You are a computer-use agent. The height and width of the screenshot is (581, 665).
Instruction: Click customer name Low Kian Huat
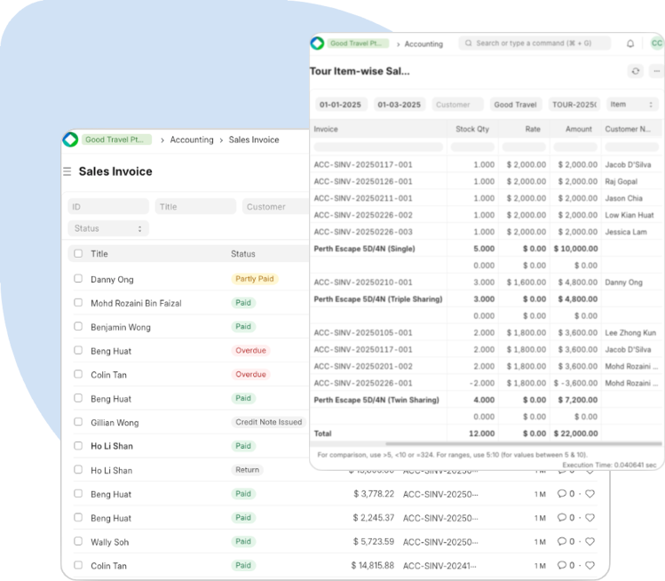[x=629, y=215]
